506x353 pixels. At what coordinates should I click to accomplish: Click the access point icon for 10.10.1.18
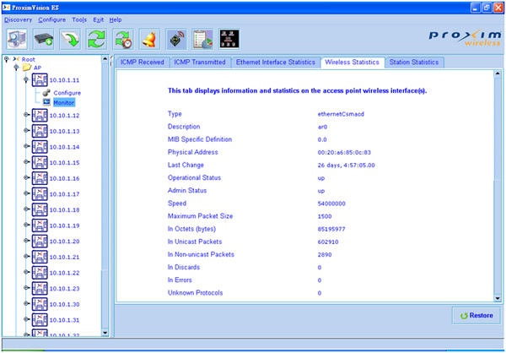pos(40,209)
